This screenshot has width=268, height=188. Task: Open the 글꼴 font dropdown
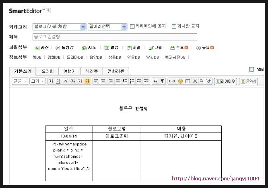pos(20,81)
